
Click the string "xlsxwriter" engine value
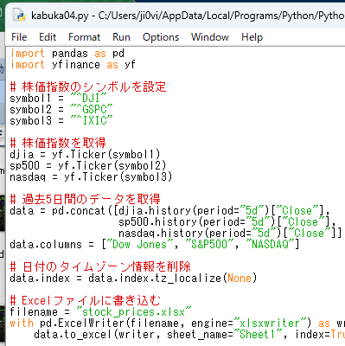pyautogui.click(x=270, y=324)
